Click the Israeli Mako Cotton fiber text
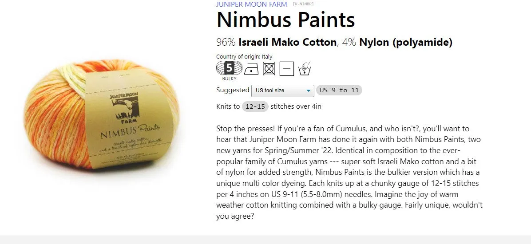Image resolution: width=531 pixels, height=244 pixels. click(287, 42)
